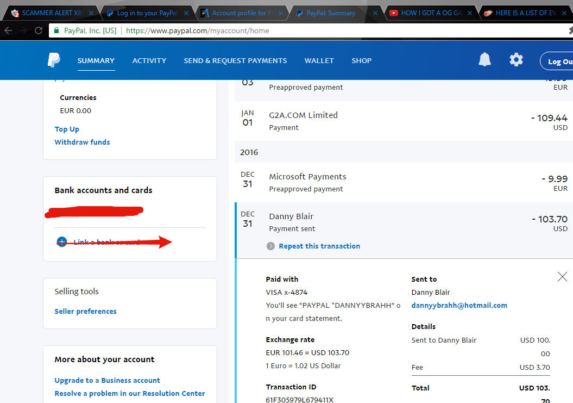Click the EUR 0.00 balance
Image resolution: width=573 pixels, height=403 pixels.
[x=75, y=110]
